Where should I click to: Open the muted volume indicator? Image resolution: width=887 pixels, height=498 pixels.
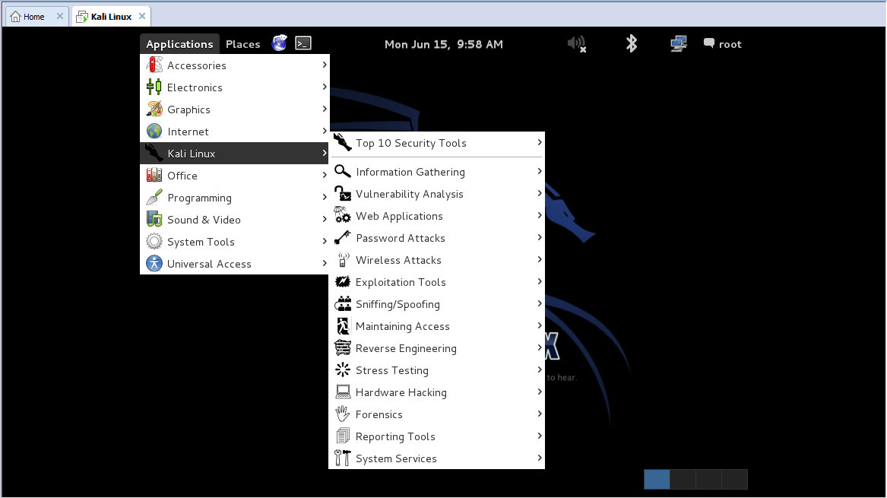click(x=576, y=43)
